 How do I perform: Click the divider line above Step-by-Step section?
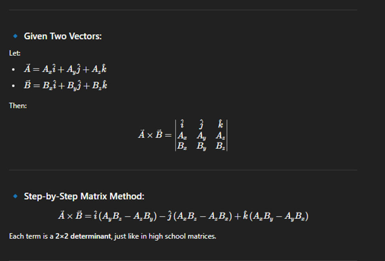pyautogui.click(x=183, y=170)
